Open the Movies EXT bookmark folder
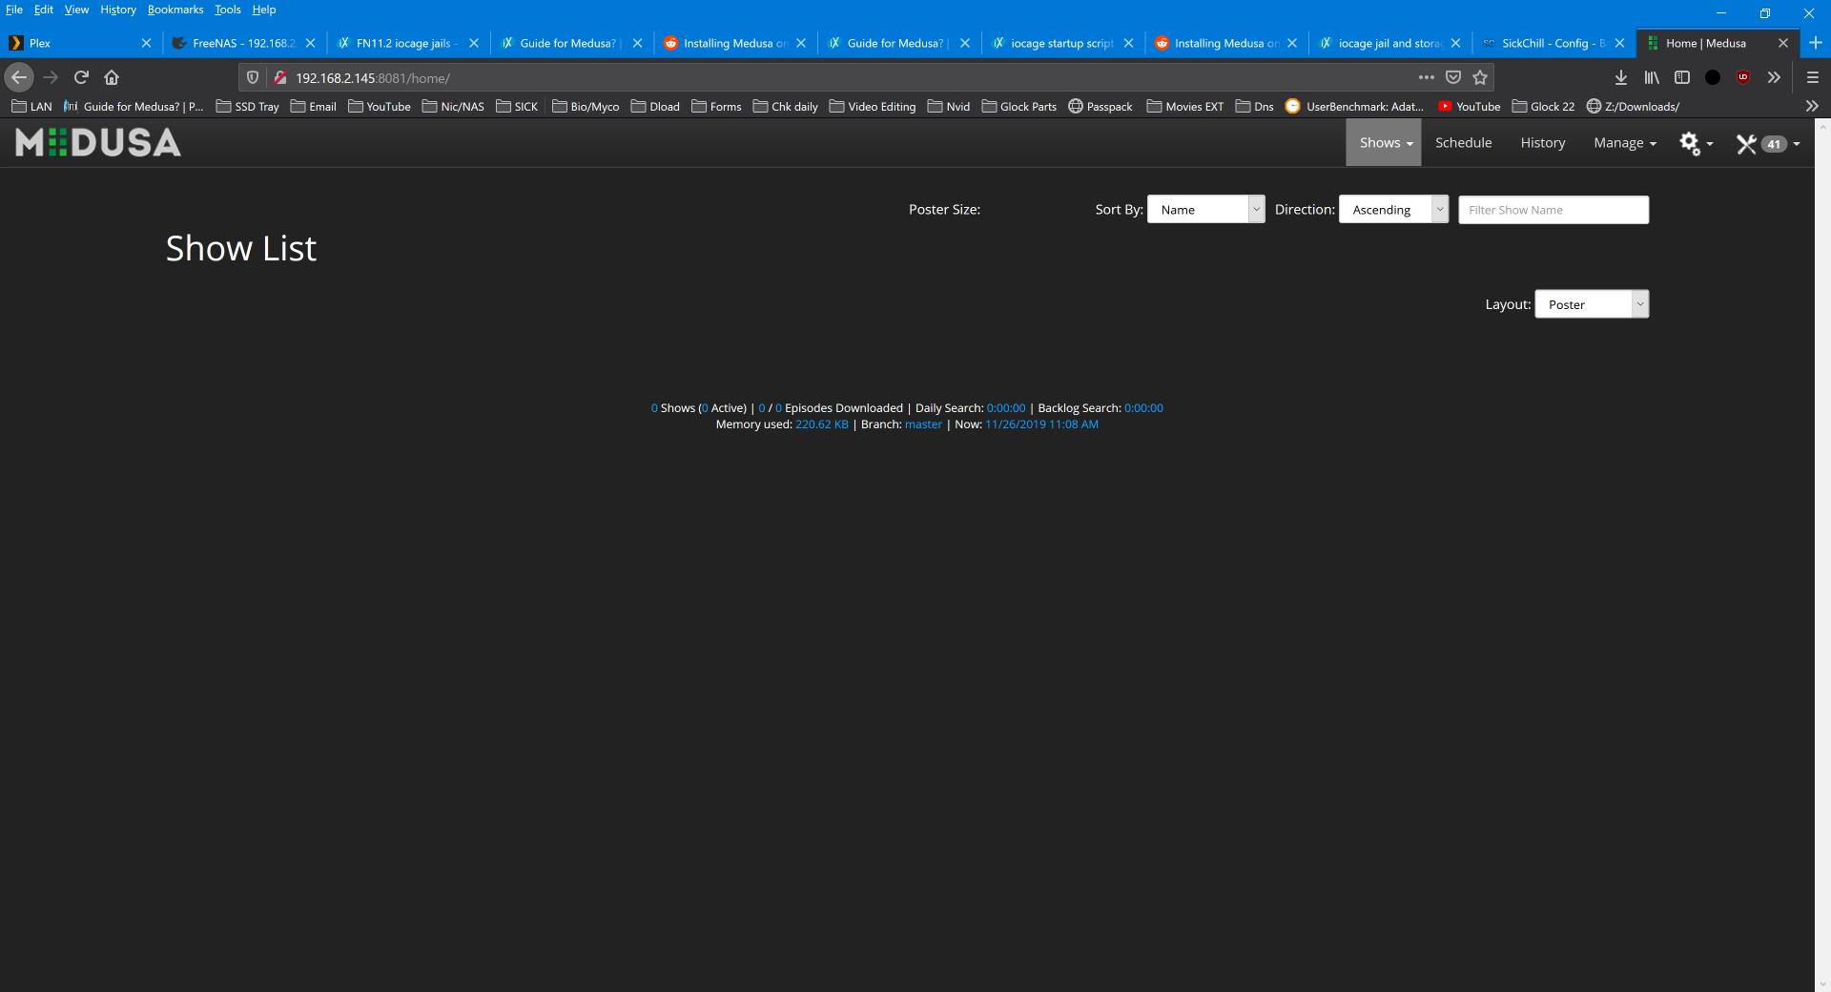This screenshot has height=992, width=1831. tap(1184, 107)
